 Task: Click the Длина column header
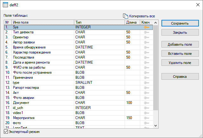pos(133,22)
